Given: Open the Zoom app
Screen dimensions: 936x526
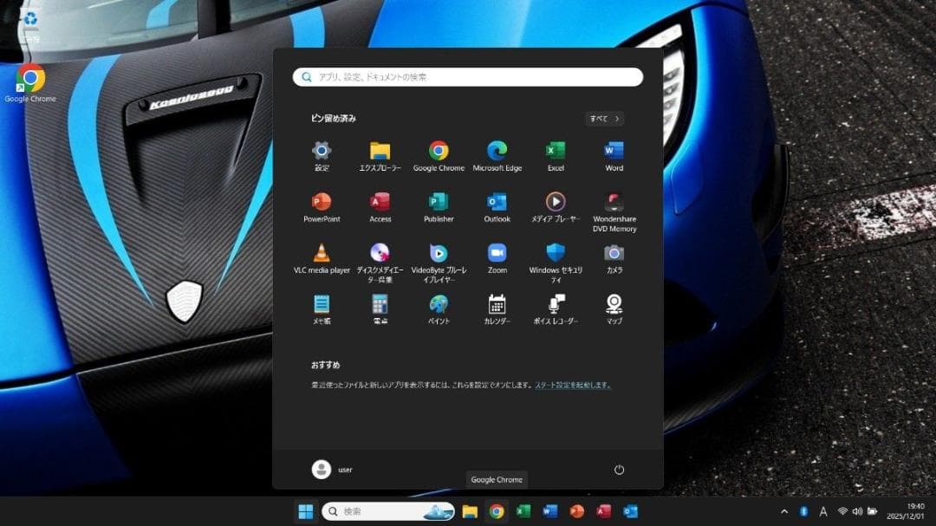Looking at the screenshot, I should [497, 254].
